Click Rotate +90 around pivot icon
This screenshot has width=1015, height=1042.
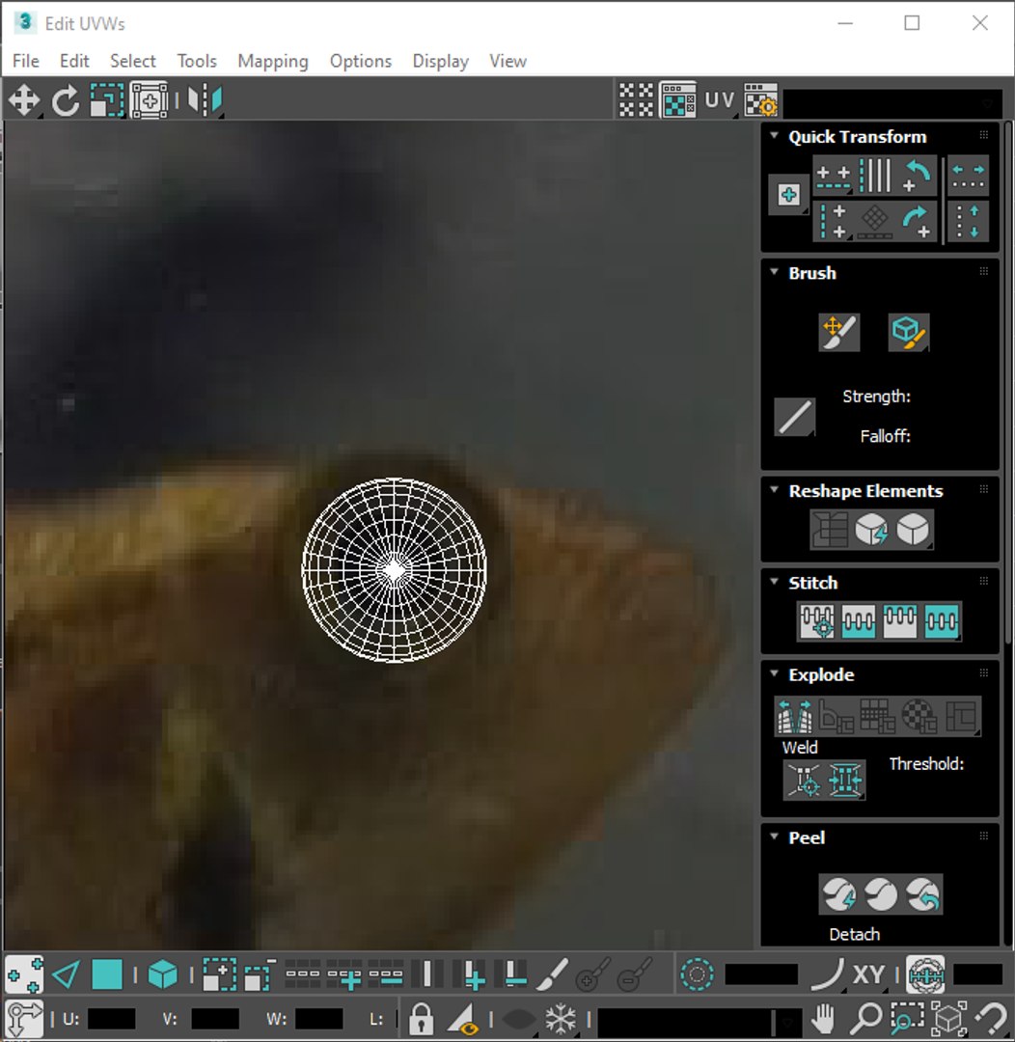click(917, 221)
